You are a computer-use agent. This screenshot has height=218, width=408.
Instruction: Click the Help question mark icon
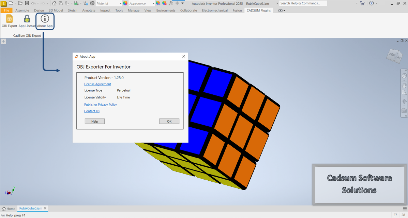coord(372,3)
